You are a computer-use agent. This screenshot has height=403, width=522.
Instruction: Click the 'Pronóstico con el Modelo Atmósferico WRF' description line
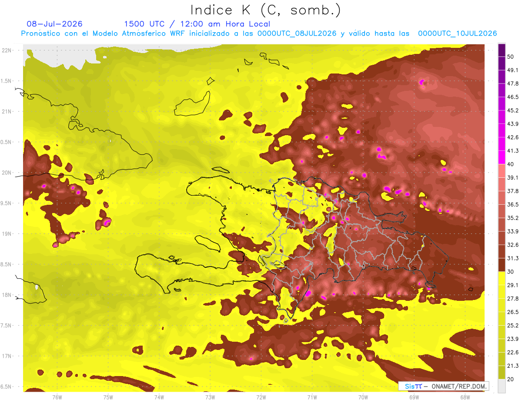pyautogui.click(x=259, y=33)
